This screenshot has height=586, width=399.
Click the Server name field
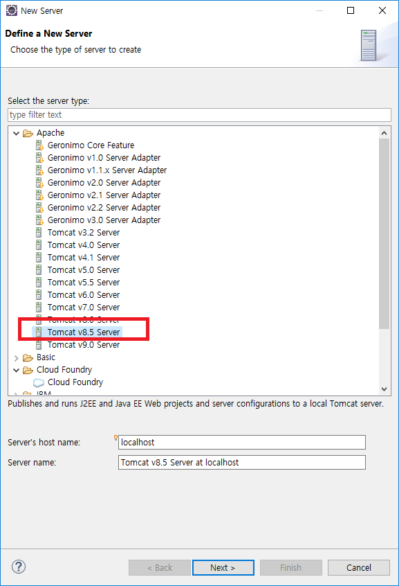pyautogui.click(x=242, y=462)
